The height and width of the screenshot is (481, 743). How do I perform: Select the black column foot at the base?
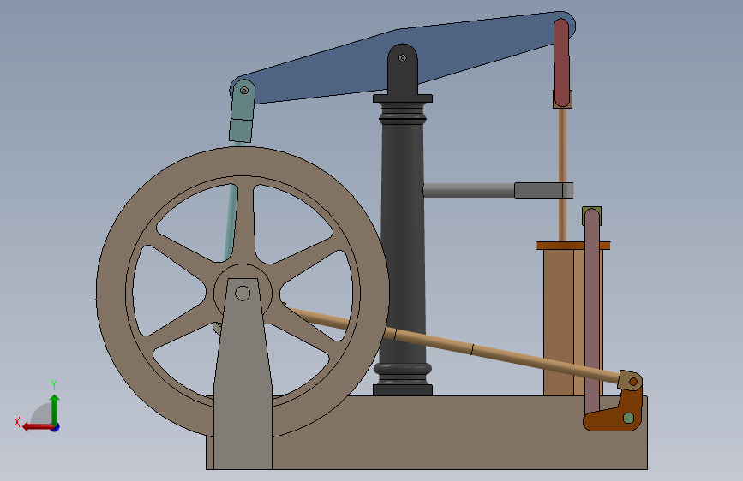pyautogui.click(x=403, y=389)
